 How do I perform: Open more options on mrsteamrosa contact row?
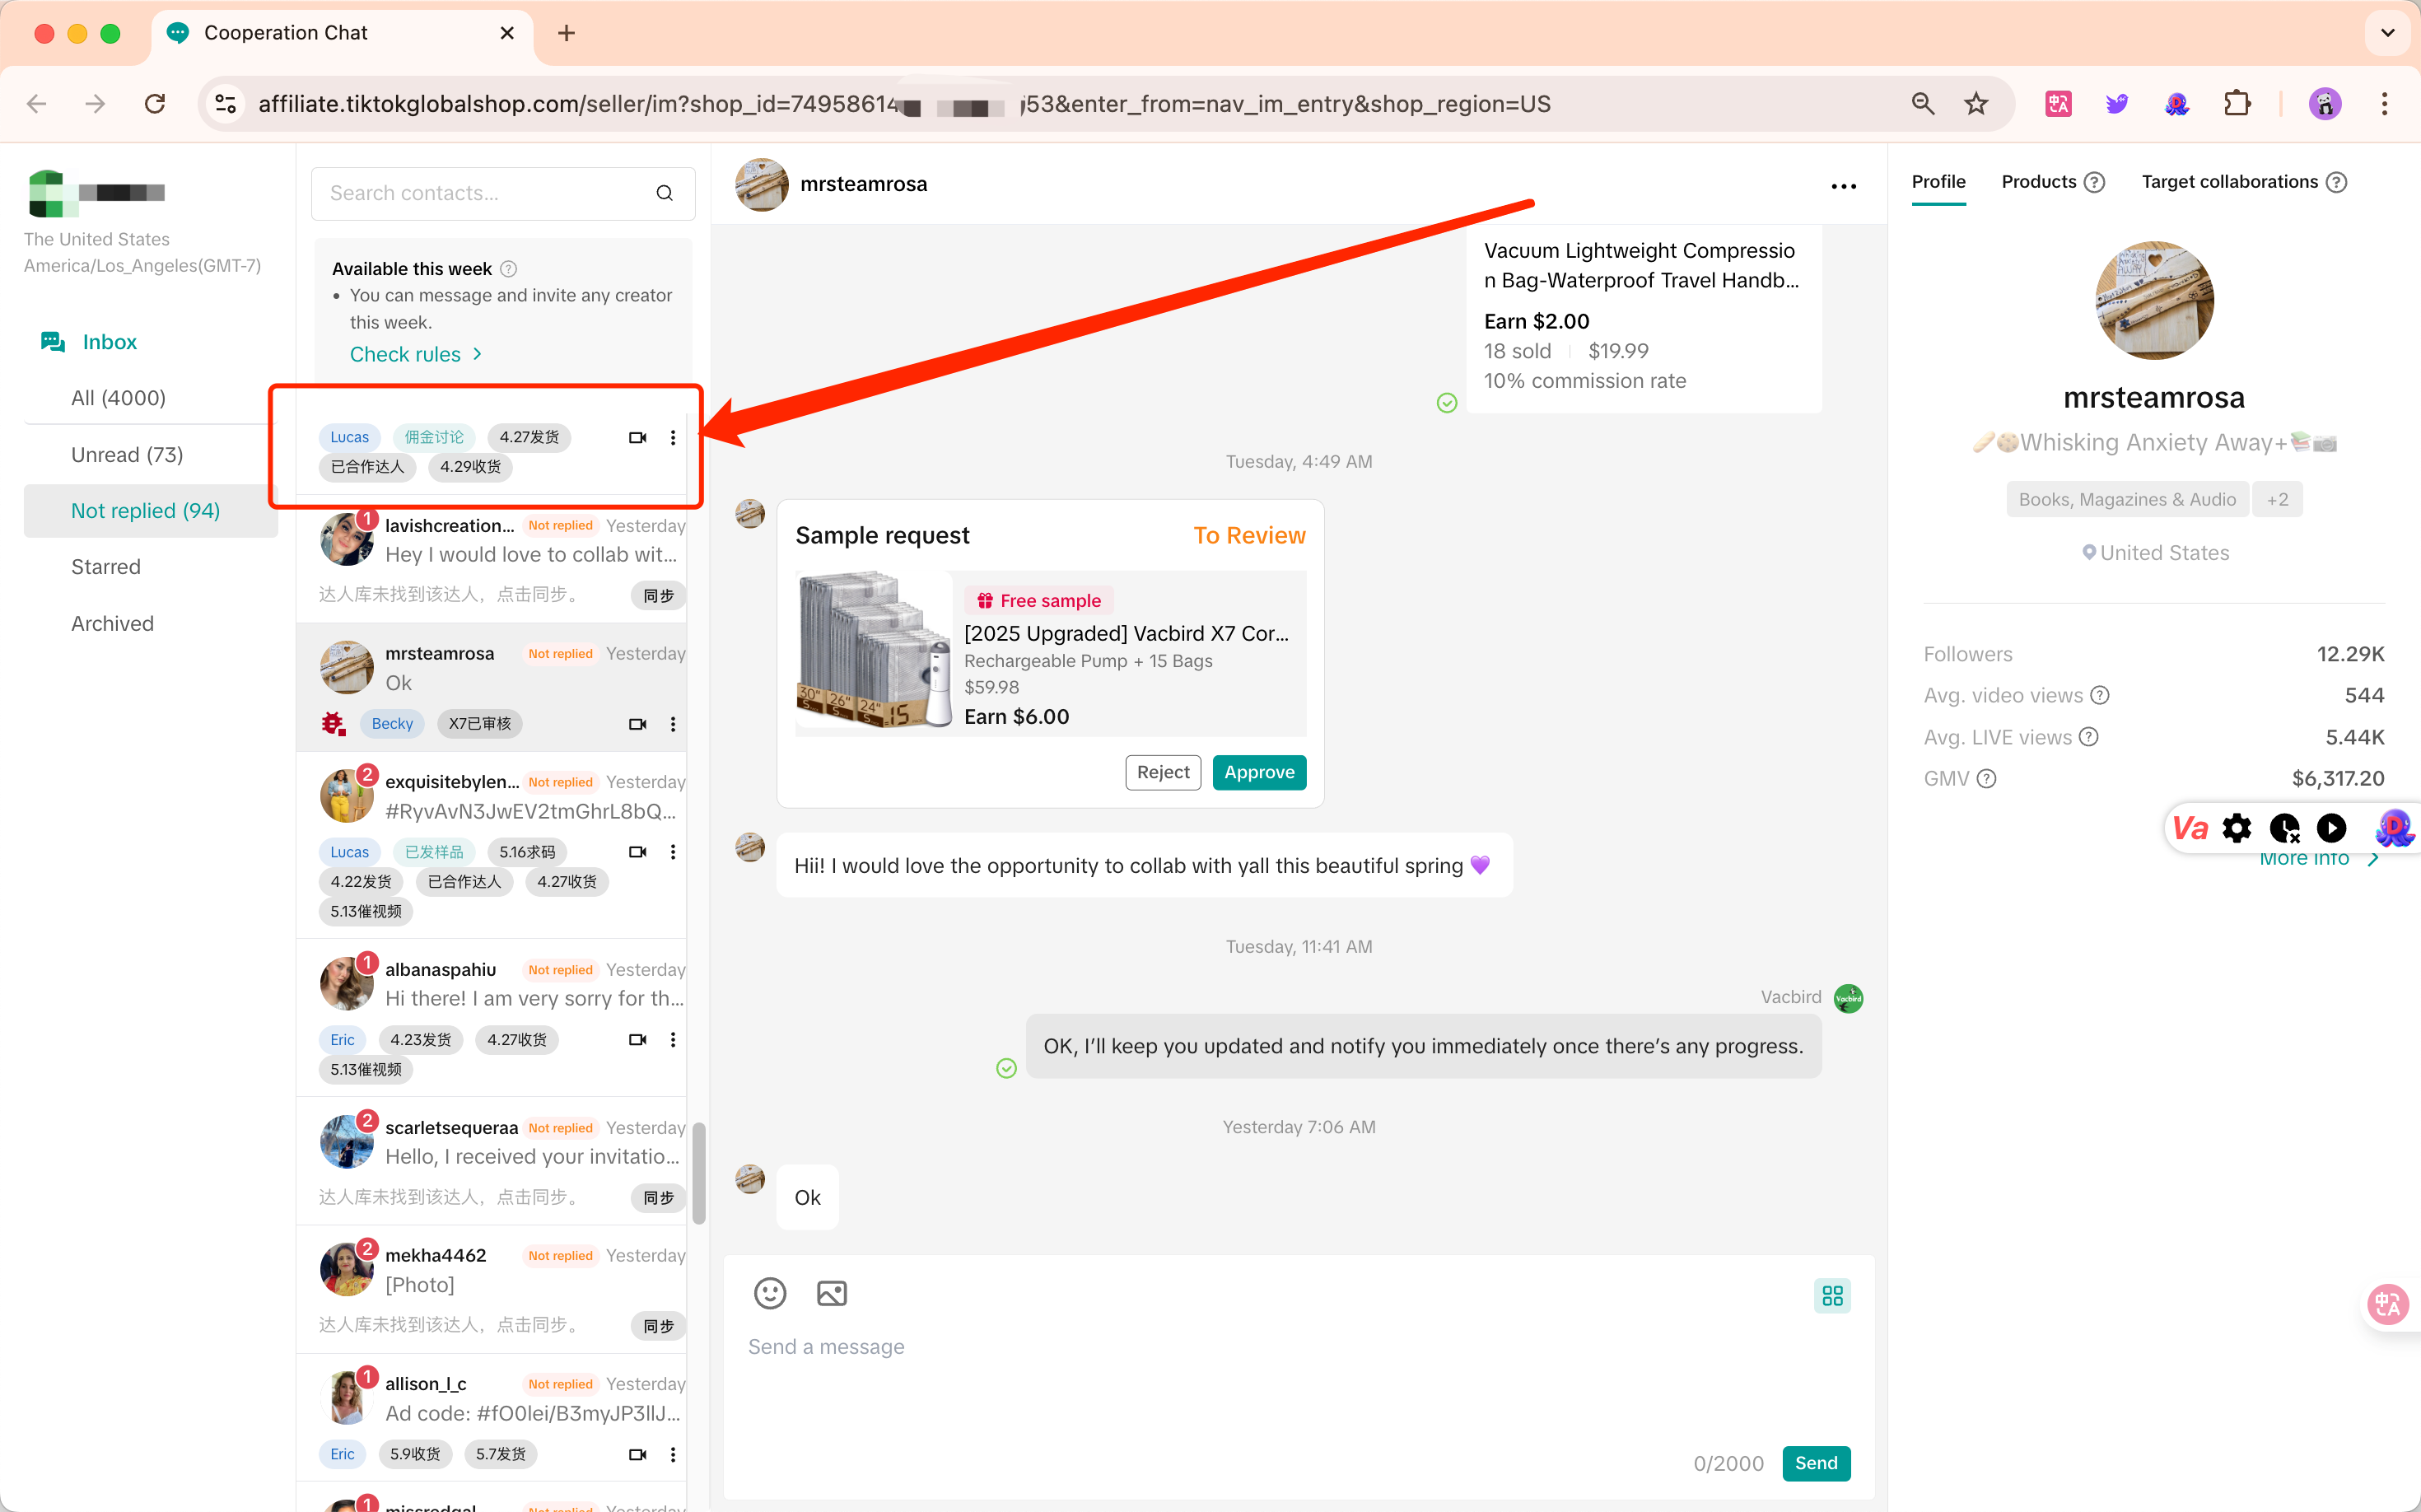click(673, 724)
